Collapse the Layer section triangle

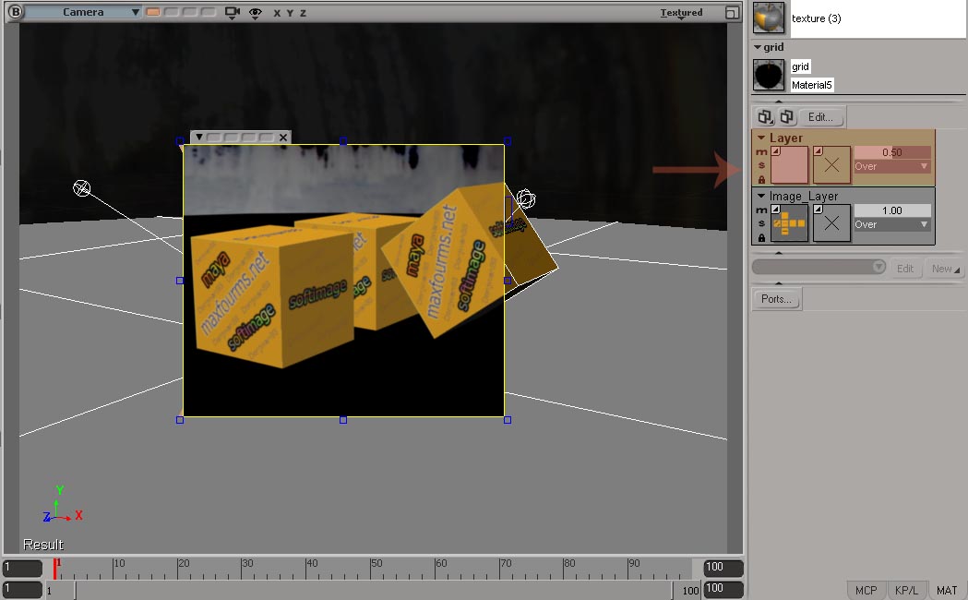click(761, 138)
